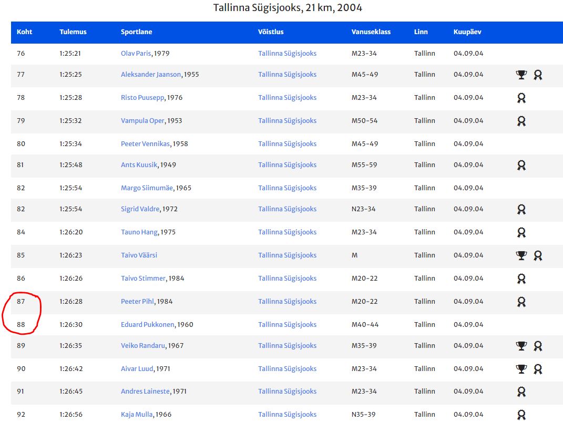
Task: Select result time 1:26:30
Action: tap(71, 324)
